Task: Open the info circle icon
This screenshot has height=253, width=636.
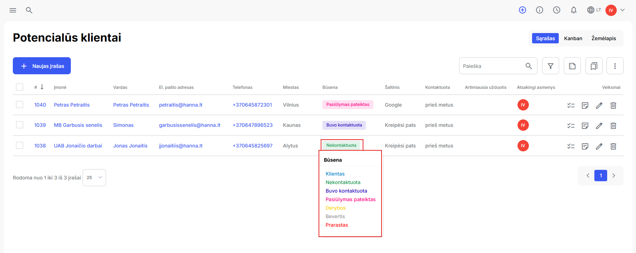Action: 540,10
